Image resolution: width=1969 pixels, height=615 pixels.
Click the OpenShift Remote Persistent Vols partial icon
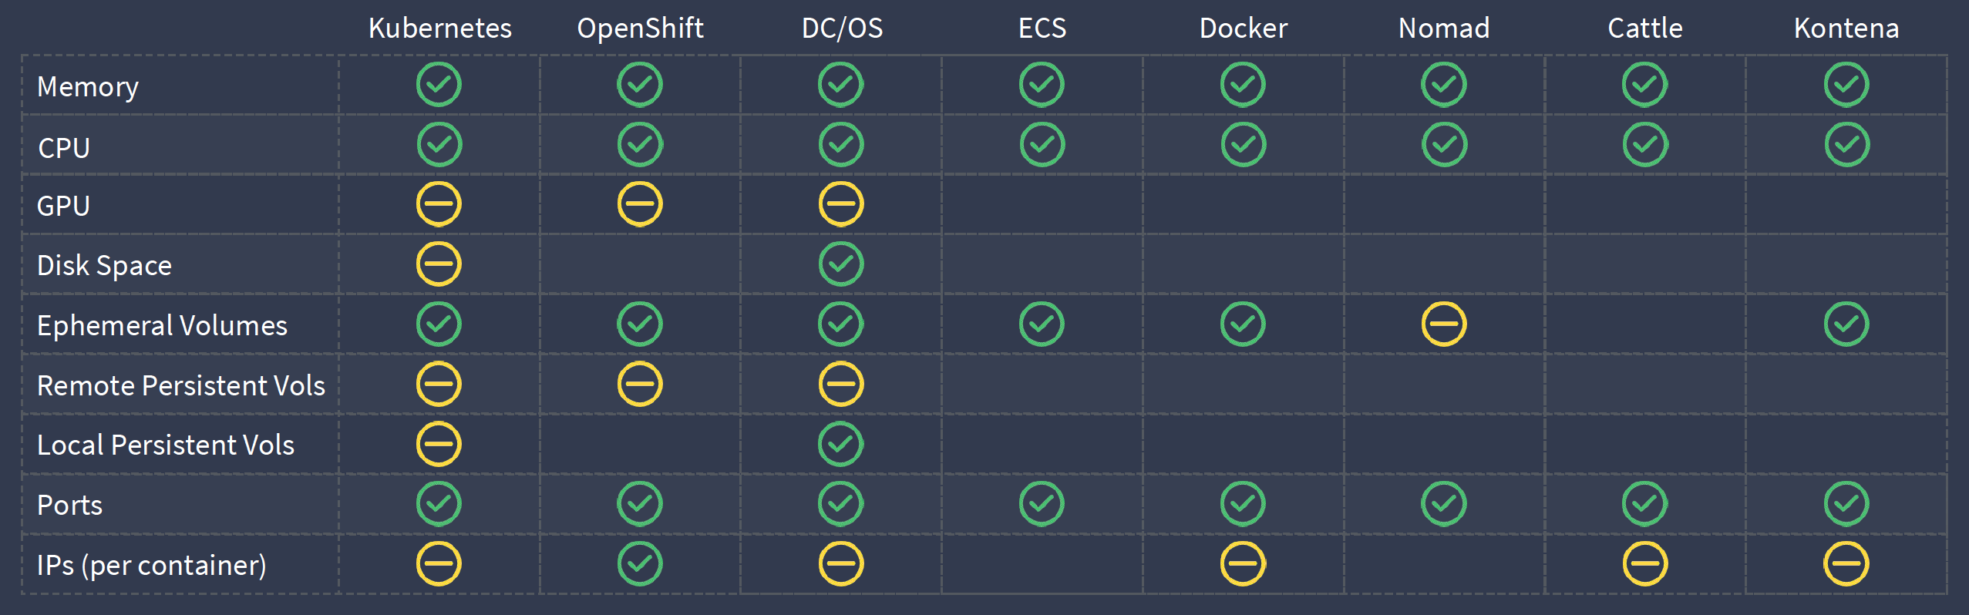[x=640, y=384]
